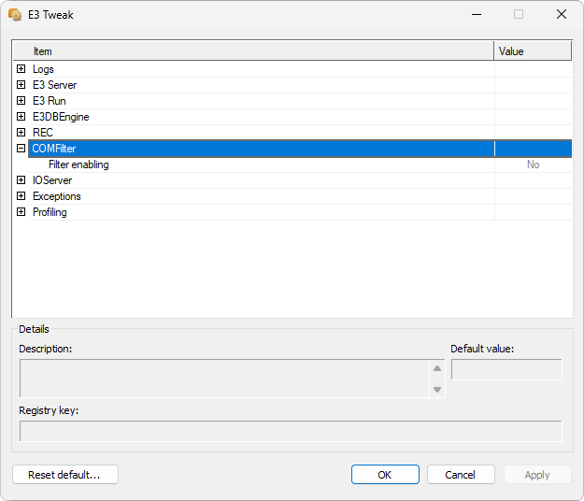This screenshot has height=501, width=584.
Task: Expand the Exceptions node
Action: pos(21,196)
